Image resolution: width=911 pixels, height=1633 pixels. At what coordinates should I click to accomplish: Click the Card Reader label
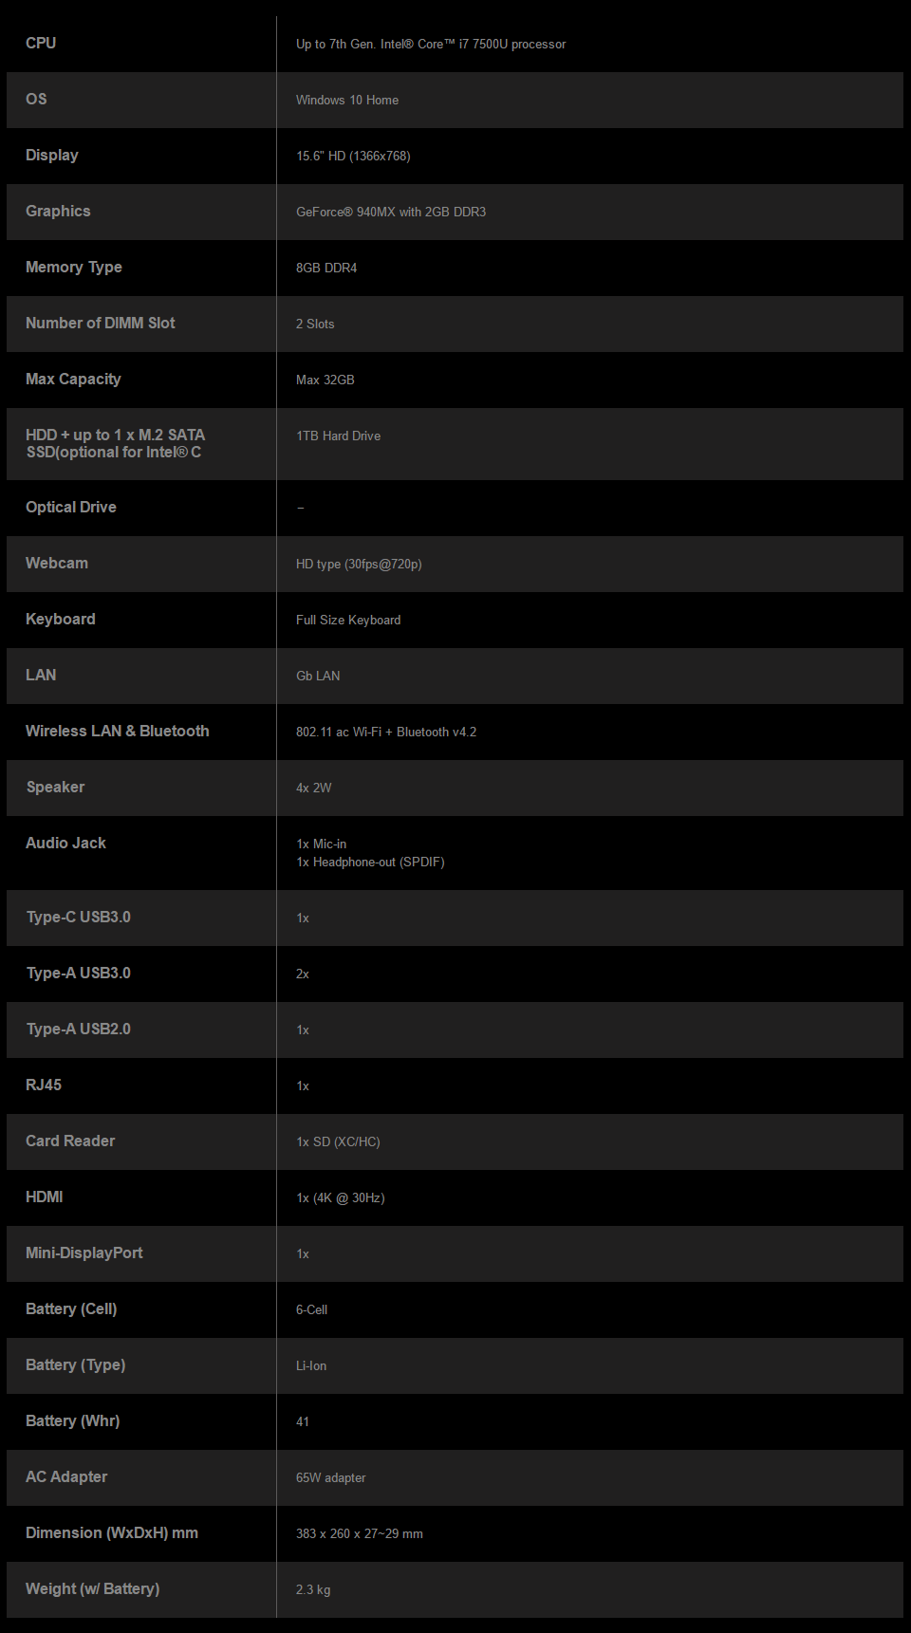[x=70, y=1141]
